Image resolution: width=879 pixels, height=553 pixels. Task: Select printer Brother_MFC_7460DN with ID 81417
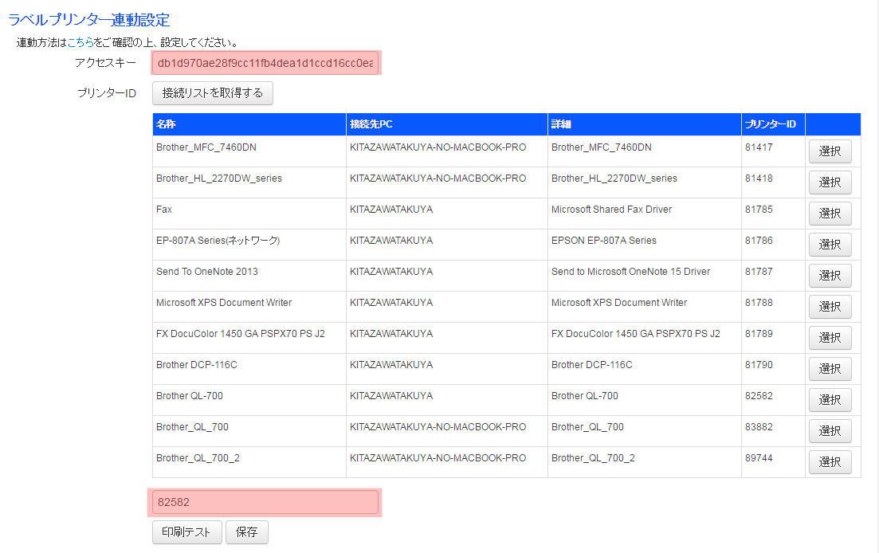click(x=830, y=151)
